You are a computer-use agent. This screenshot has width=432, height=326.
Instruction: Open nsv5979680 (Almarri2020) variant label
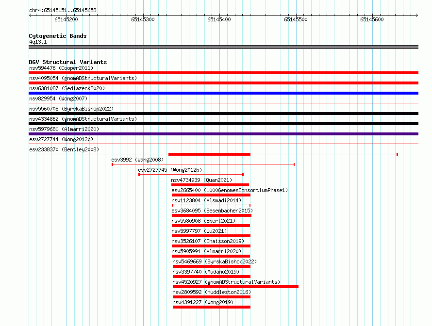point(64,129)
